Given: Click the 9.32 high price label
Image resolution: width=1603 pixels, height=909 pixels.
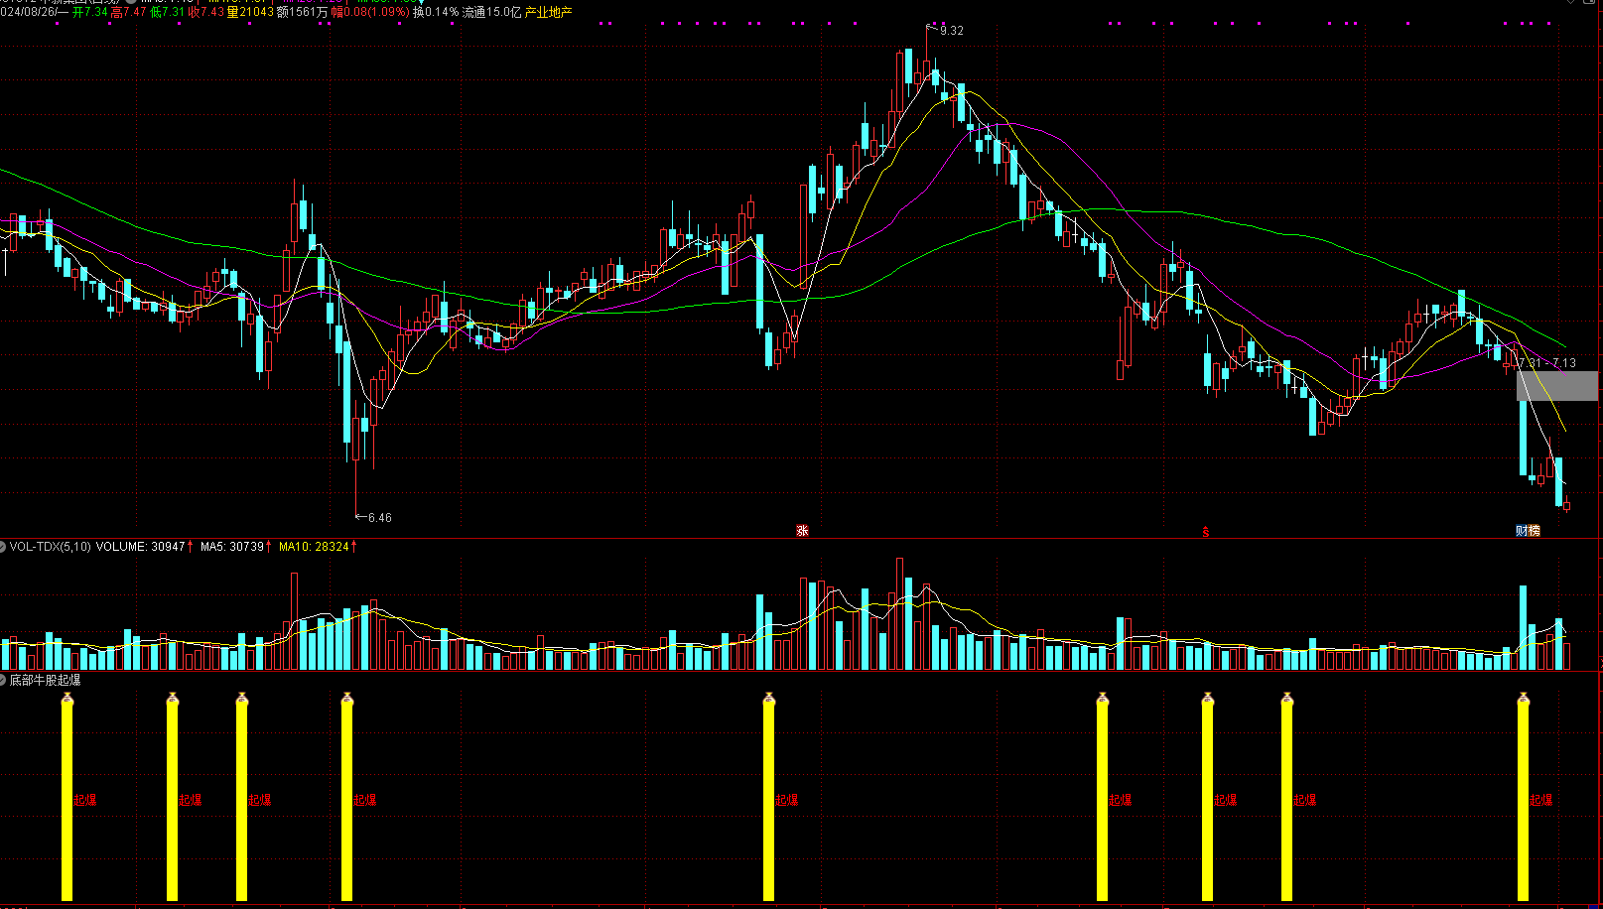Looking at the screenshot, I should (951, 31).
